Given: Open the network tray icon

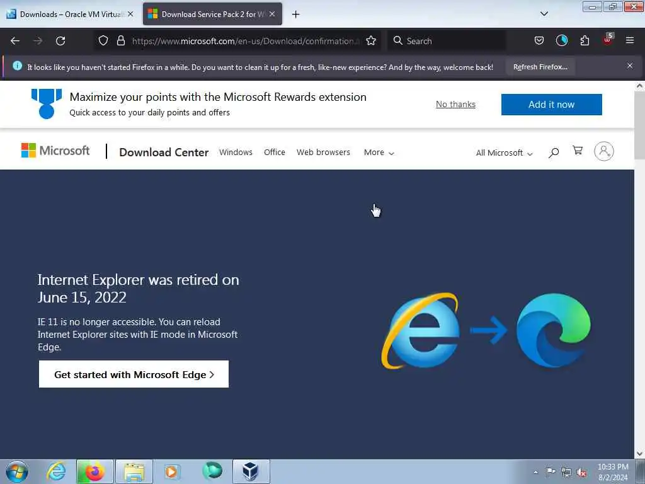Looking at the screenshot, I should point(566,472).
